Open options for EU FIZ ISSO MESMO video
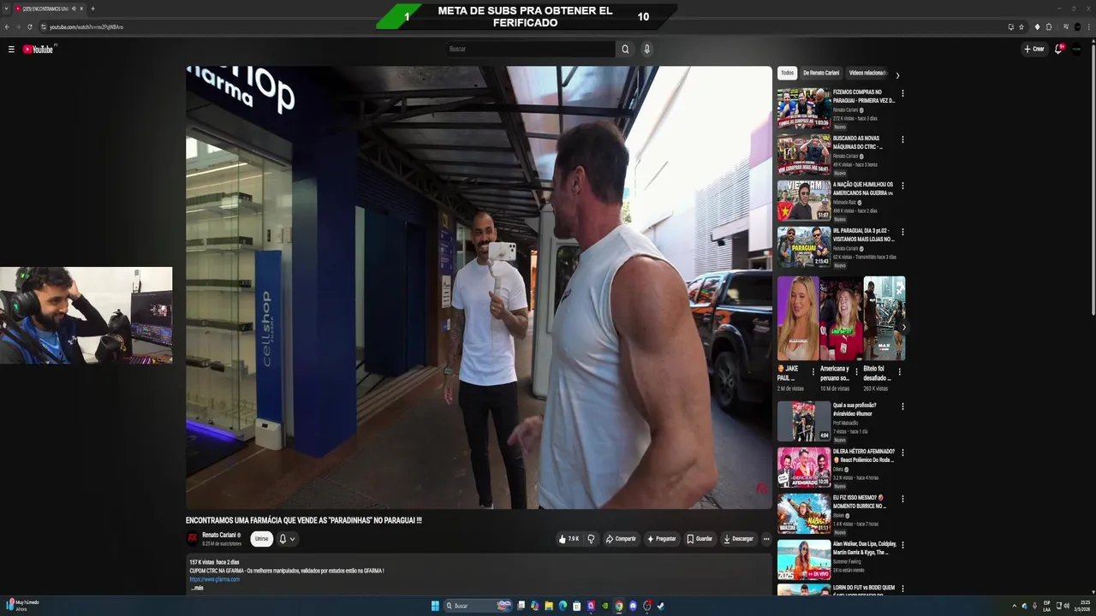This screenshot has width=1096, height=616. (902, 499)
